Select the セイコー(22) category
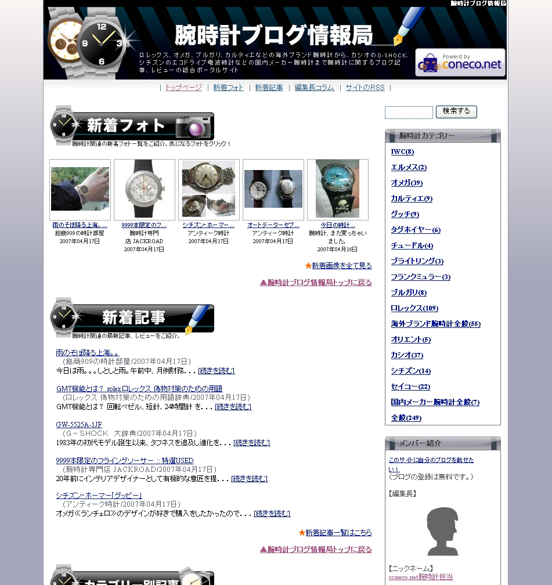Screen dimensions: 552x585 click(410, 387)
